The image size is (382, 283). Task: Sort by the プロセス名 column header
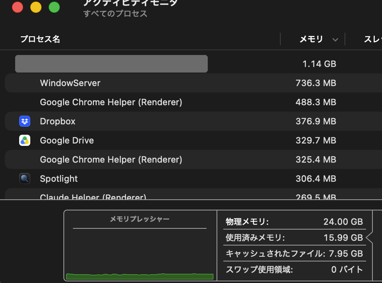40,39
